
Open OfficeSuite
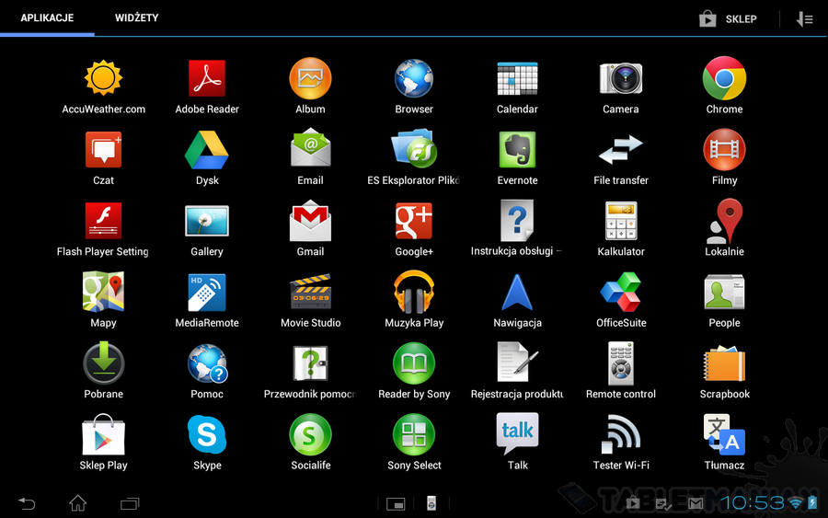click(x=621, y=292)
